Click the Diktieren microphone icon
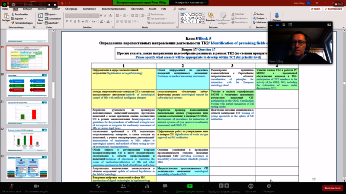 coord(277,16)
